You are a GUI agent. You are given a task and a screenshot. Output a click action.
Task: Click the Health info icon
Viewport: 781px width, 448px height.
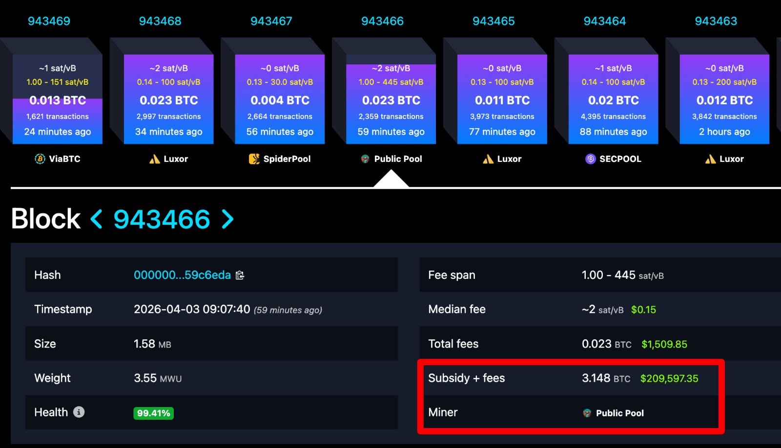[x=79, y=412]
